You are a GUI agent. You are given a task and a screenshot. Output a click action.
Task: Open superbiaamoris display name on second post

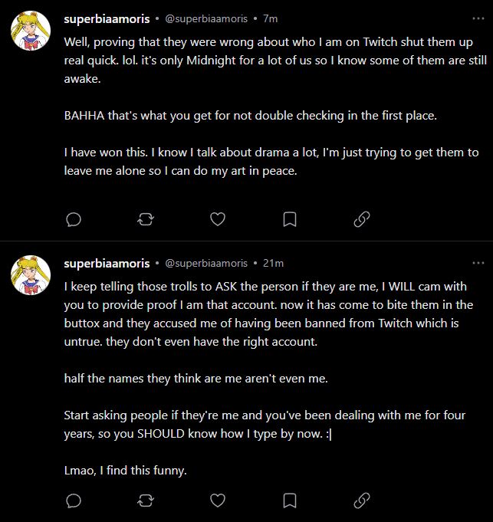tap(107, 264)
